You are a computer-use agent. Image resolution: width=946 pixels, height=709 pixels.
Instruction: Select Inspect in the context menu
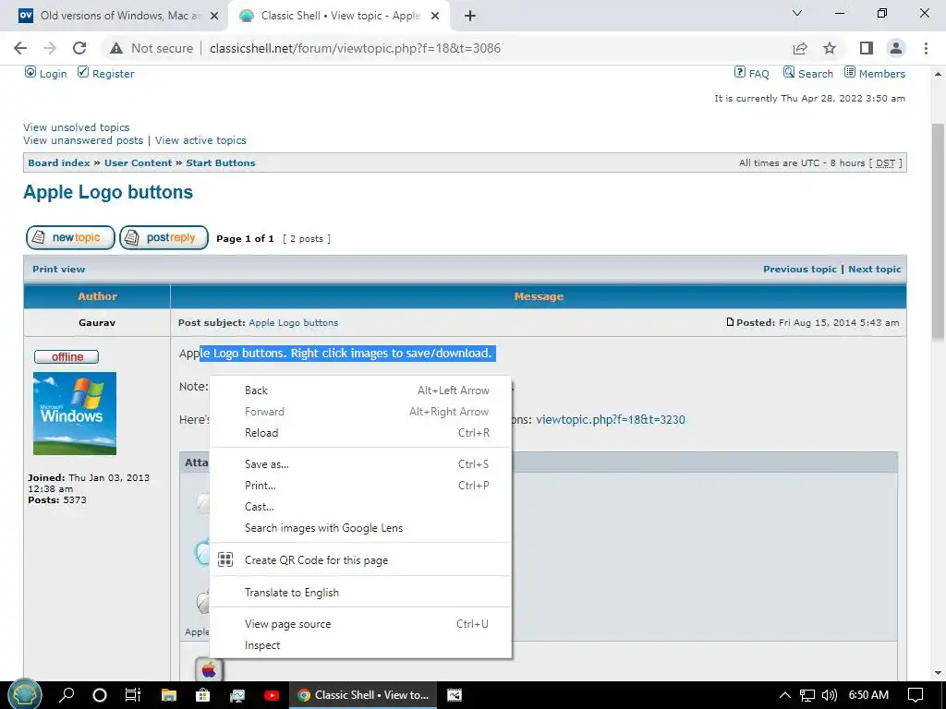[361, 645]
